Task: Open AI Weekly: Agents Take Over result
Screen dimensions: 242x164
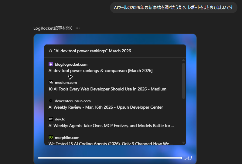Action: point(111,126)
